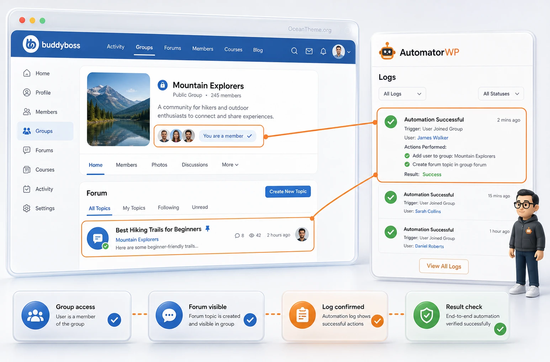The height and width of the screenshot is (362, 550).
Task: Go to Courses in top navigation
Action: (x=233, y=49)
